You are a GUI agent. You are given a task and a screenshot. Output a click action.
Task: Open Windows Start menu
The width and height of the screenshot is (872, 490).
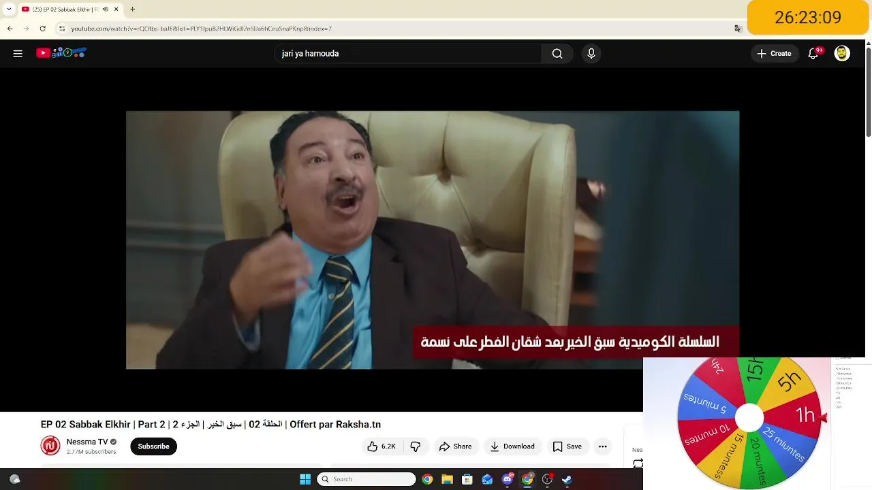click(x=305, y=479)
